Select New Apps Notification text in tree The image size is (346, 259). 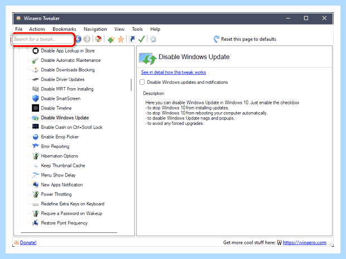point(62,185)
